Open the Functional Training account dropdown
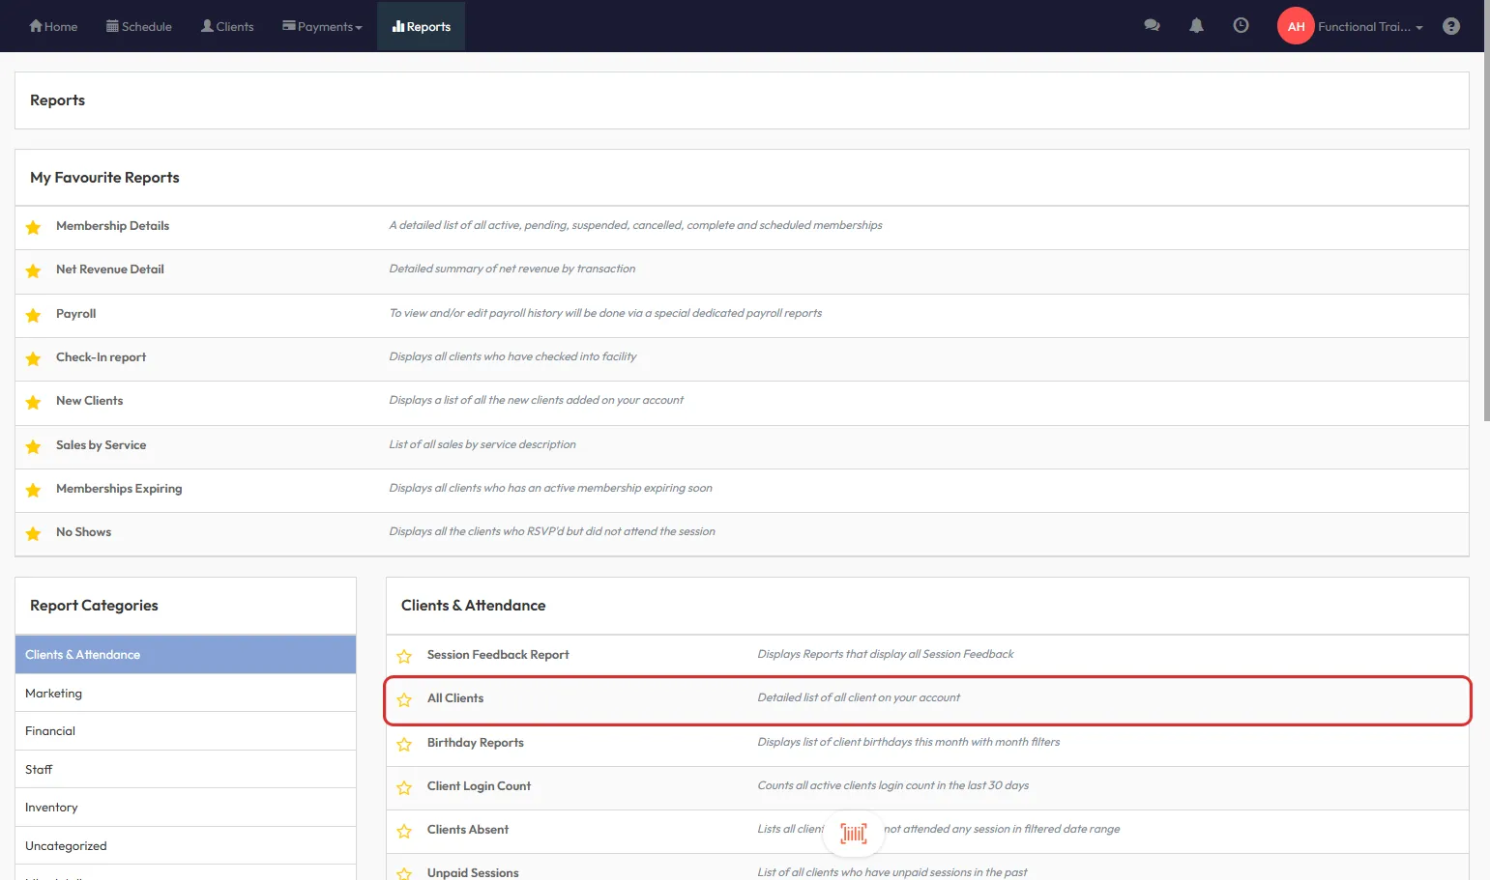 pos(1370,26)
